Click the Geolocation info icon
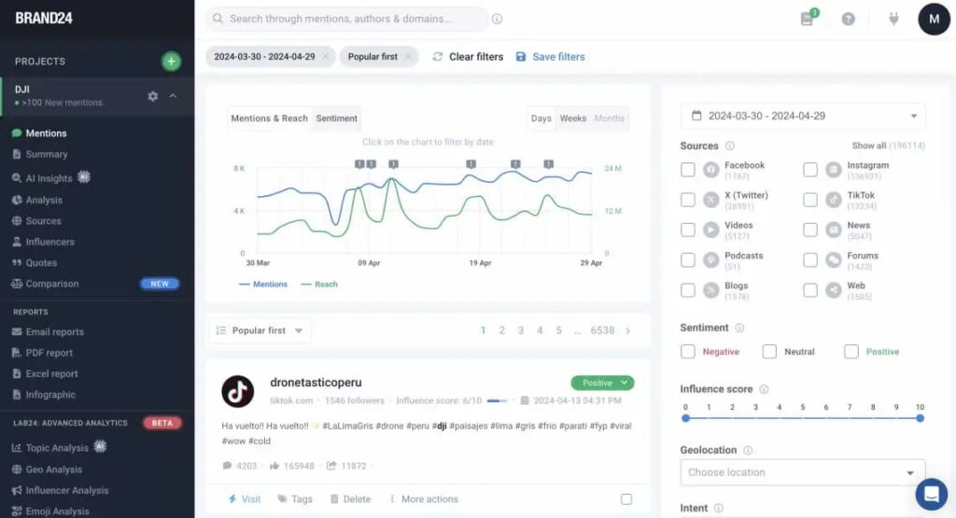The width and height of the screenshot is (956, 518). coord(748,451)
